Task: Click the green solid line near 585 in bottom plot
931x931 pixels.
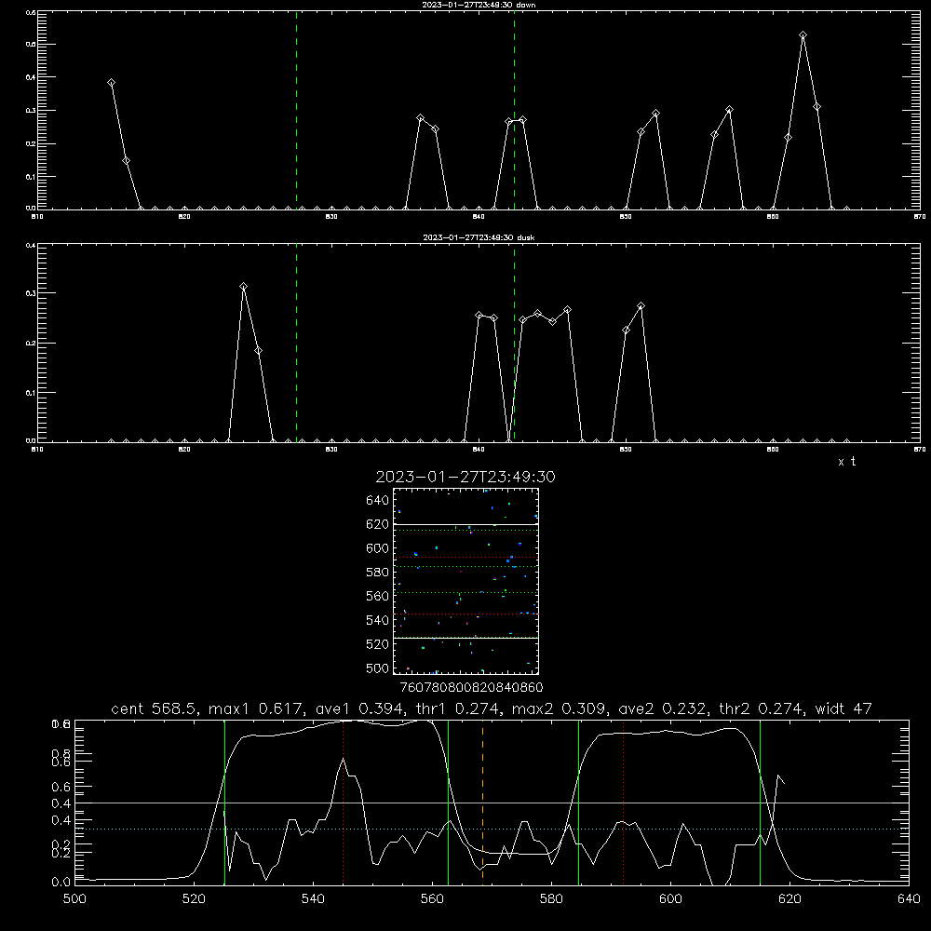Action: [x=579, y=803]
